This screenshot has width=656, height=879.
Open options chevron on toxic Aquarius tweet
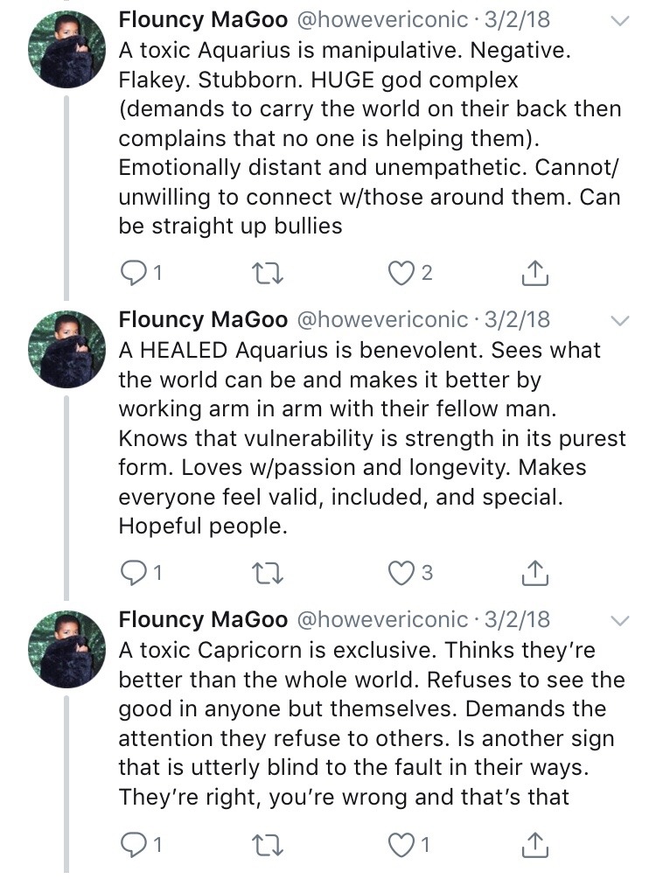[x=619, y=19]
